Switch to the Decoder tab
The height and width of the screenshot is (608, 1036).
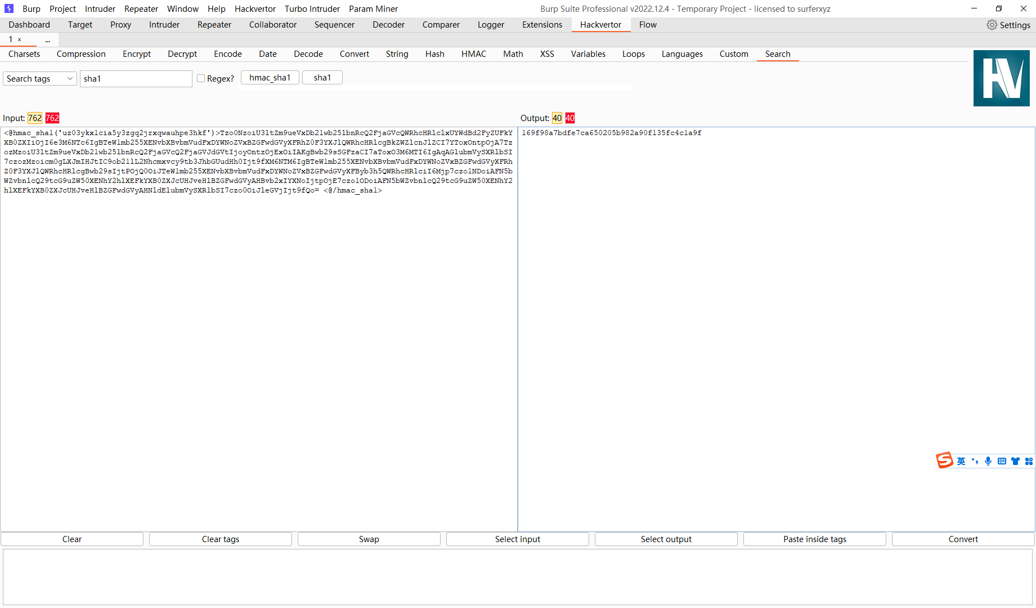tap(388, 25)
